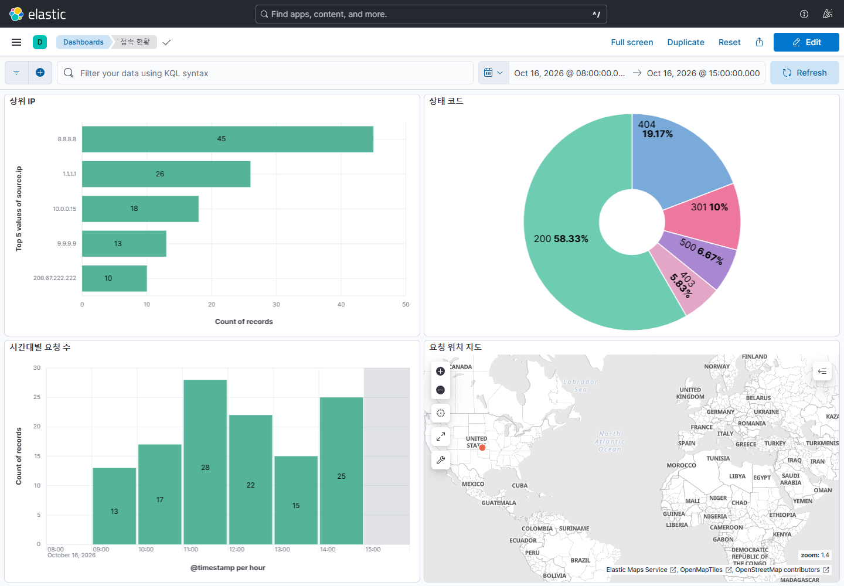Toggle the hamburger navigation menu
The image size is (844, 586).
(x=16, y=42)
